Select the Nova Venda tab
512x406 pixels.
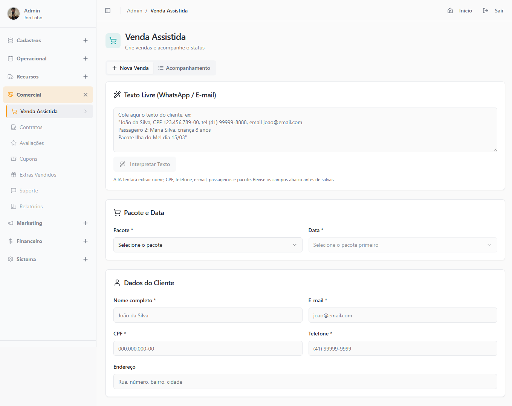[130, 68]
